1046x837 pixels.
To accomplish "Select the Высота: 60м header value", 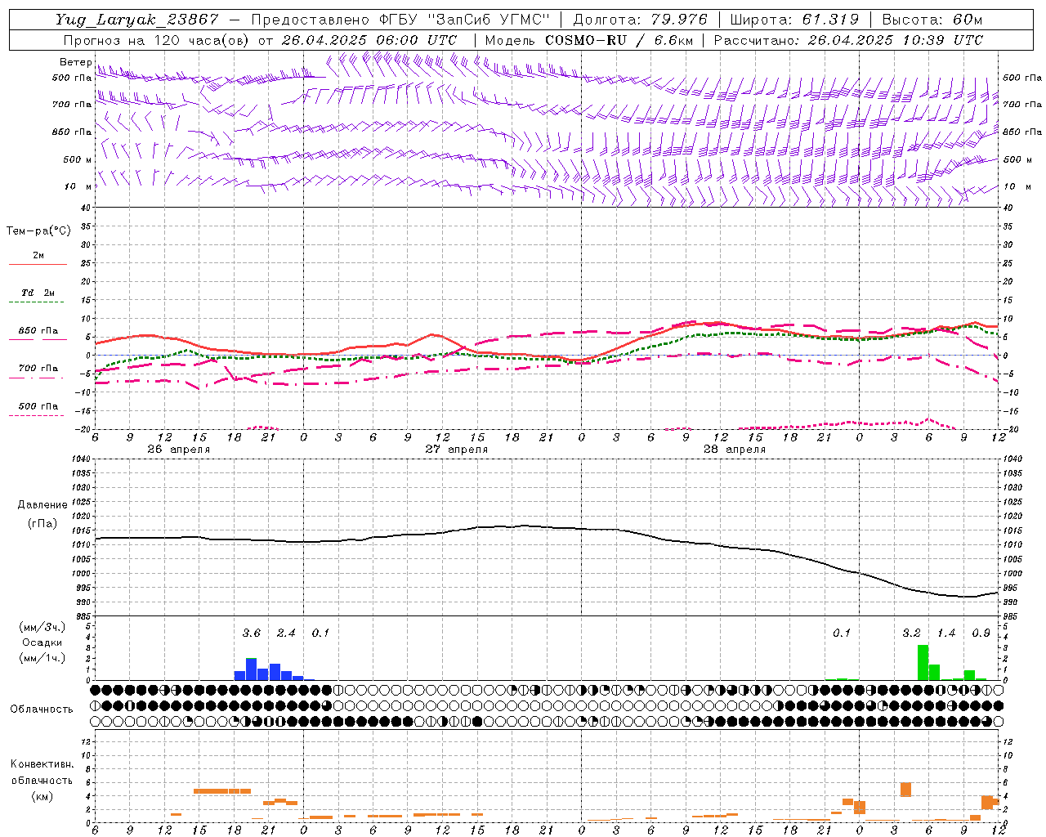I will [932, 20].
